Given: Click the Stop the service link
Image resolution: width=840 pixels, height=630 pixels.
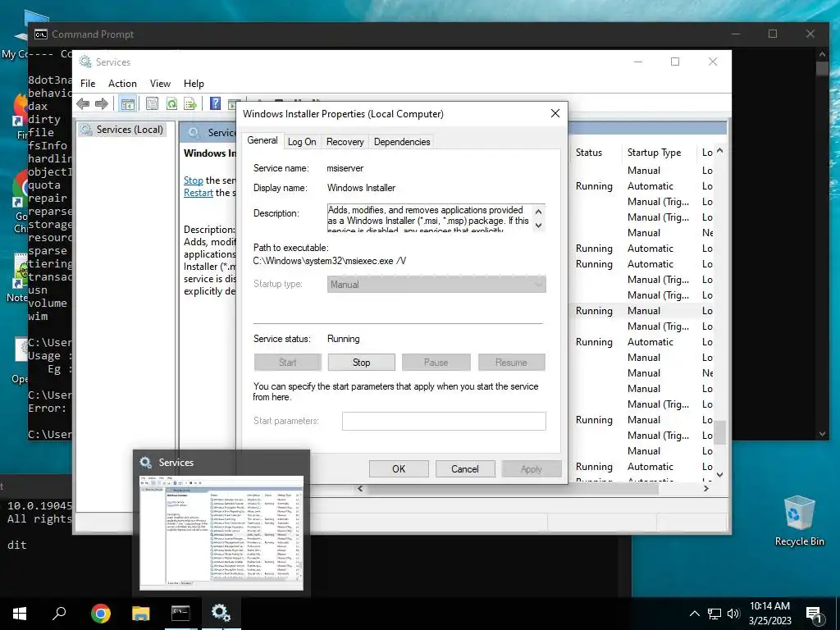Looking at the screenshot, I should click(x=194, y=180).
